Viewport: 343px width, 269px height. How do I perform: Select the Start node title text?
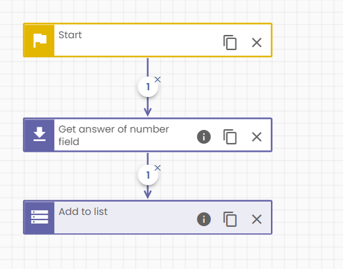point(70,35)
